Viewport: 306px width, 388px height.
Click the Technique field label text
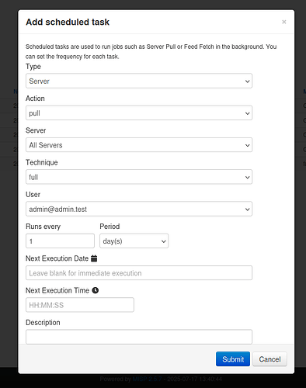(x=42, y=162)
